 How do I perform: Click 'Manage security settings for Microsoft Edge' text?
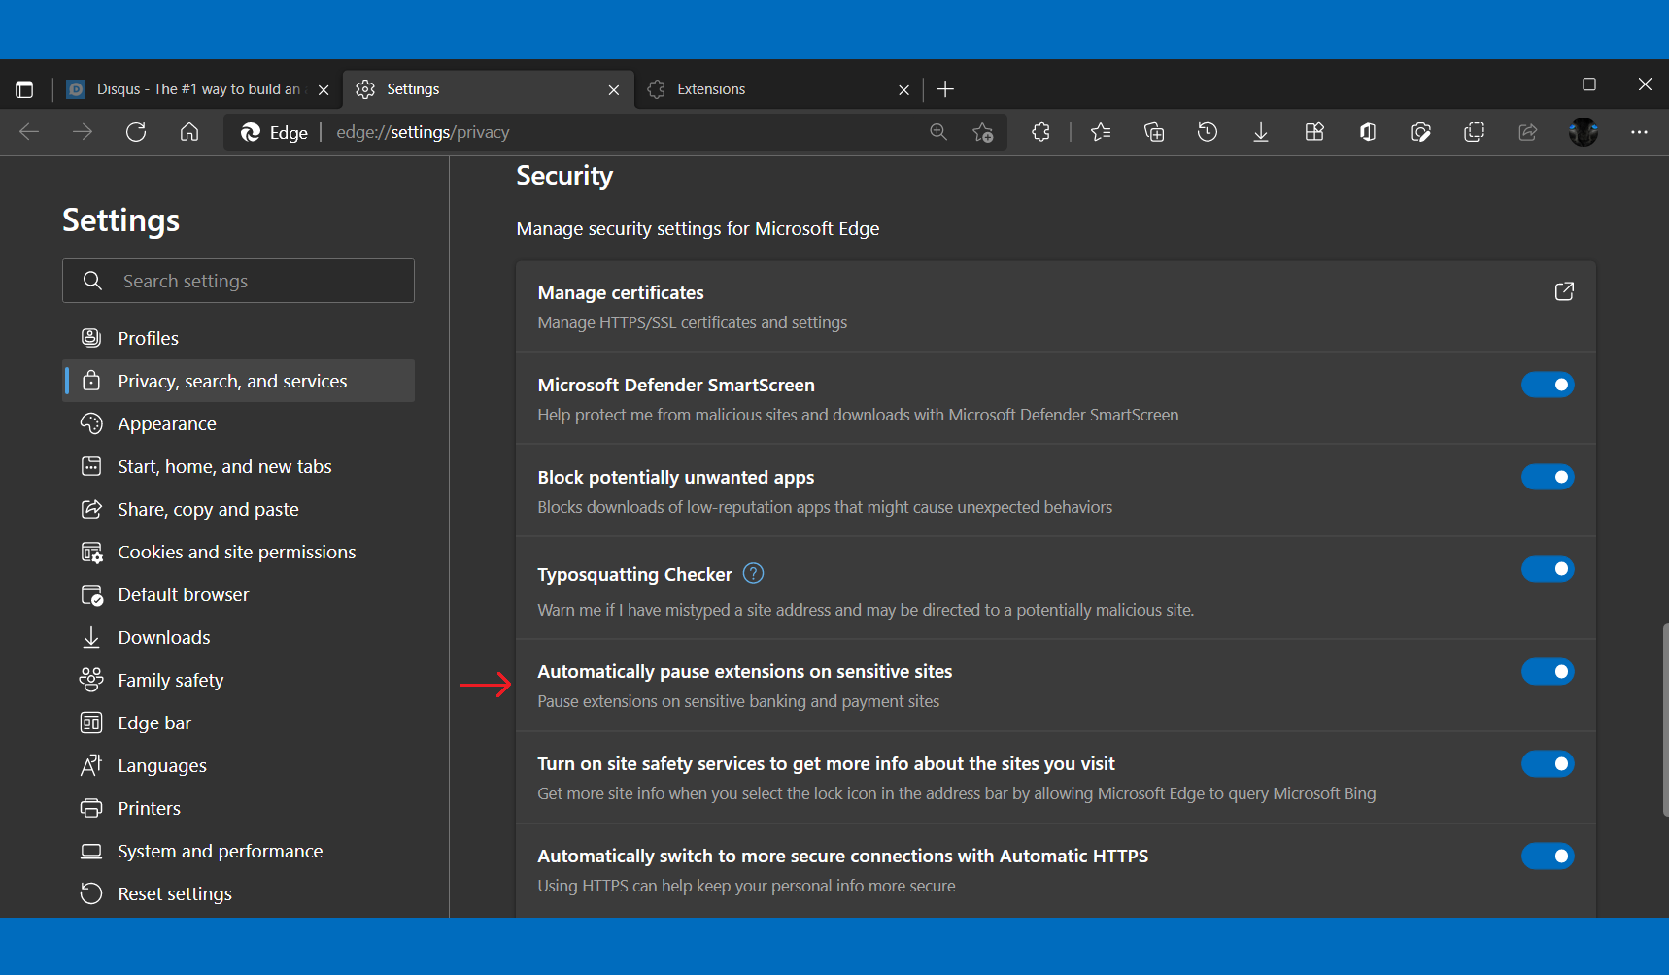[698, 229]
